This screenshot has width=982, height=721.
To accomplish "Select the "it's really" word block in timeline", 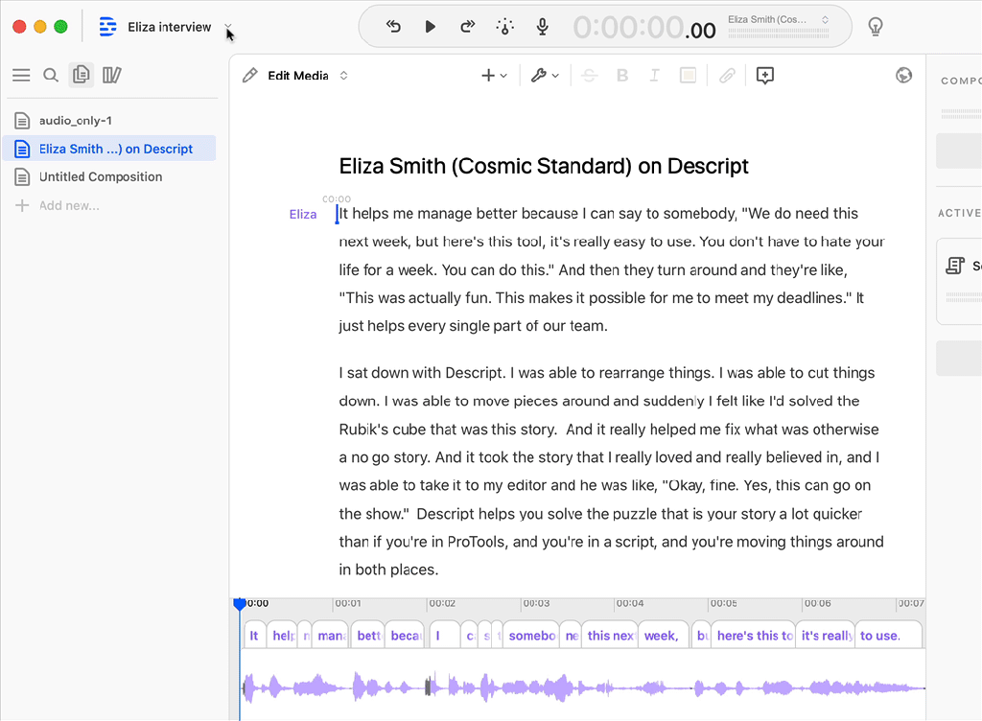I will click(x=826, y=636).
